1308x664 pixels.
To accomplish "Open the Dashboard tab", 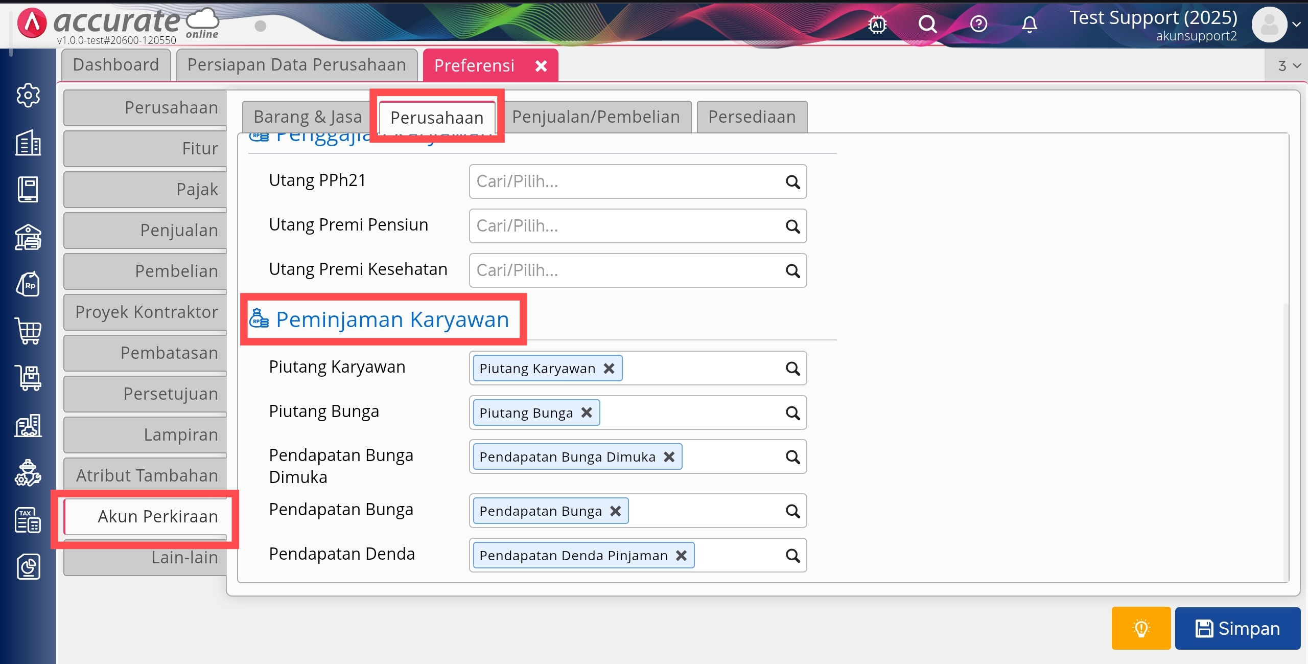I will coord(116,65).
